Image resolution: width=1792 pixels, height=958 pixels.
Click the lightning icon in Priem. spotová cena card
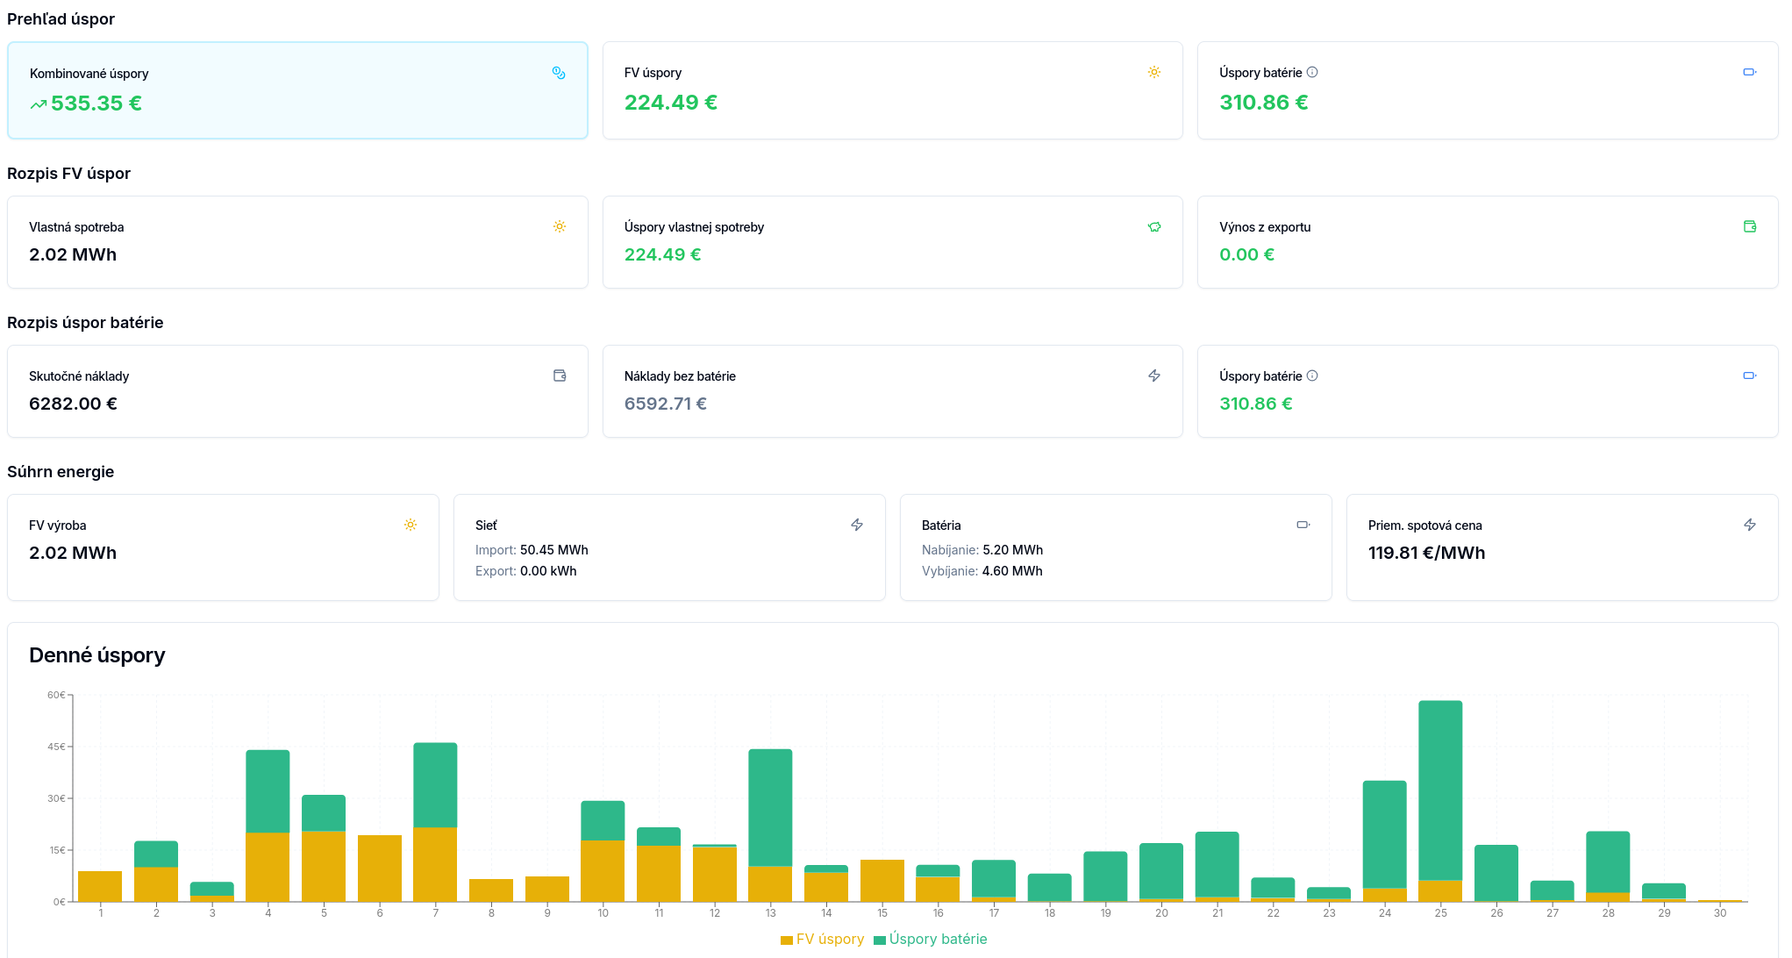[1749, 525]
